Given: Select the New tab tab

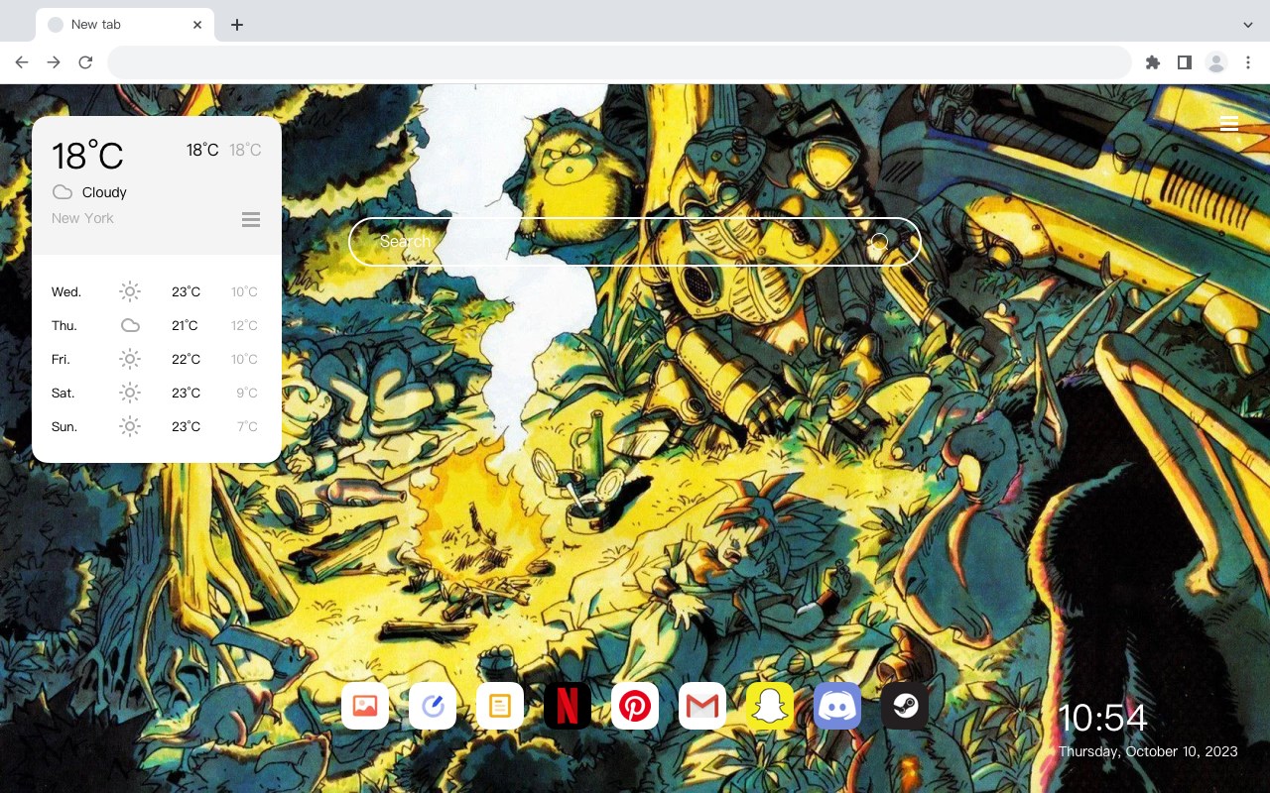Looking at the screenshot, I should point(125,25).
